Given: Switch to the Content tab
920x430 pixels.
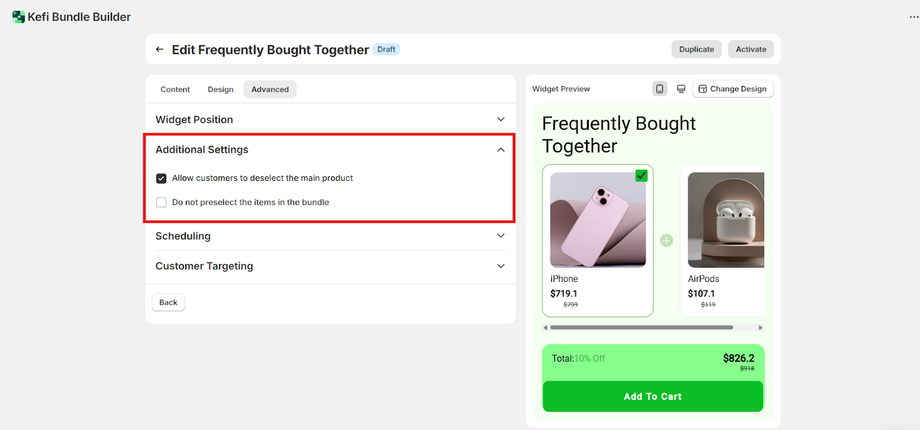Looking at the screenshot, I should click(x=175, y=90).
